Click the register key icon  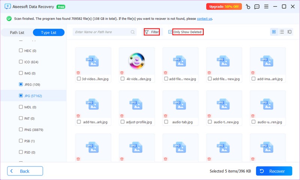248,6
